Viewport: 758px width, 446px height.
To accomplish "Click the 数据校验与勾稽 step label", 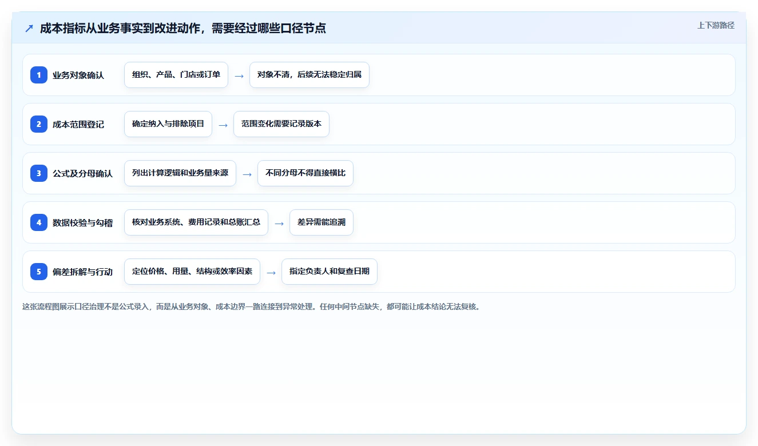I will point(82,222).
